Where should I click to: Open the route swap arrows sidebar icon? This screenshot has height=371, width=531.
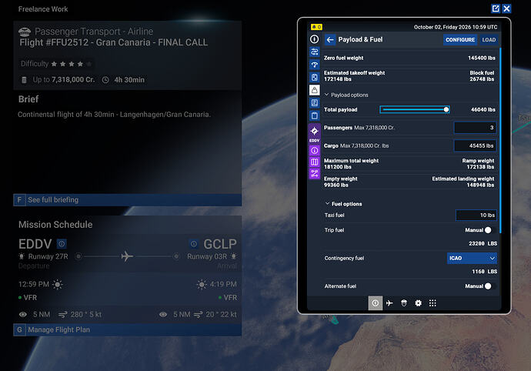[314, 52]
